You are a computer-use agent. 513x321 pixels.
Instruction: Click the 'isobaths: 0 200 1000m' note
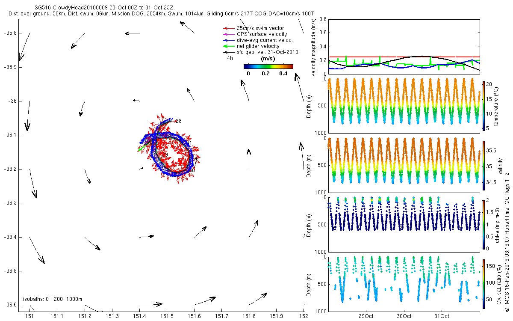coord(53,299)
